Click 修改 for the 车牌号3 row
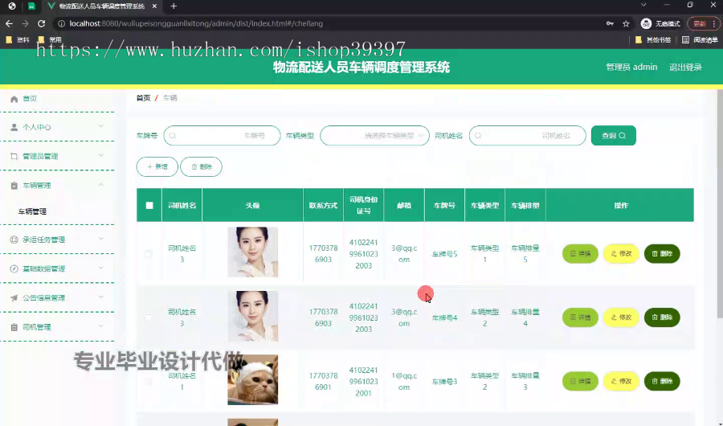Screen dimensions: 723x426 coord(621,381)
